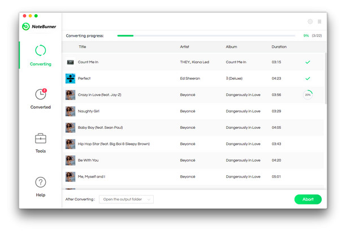Click the 04:23 duration cell
This screenshot has height=234, width=346.
276,79
